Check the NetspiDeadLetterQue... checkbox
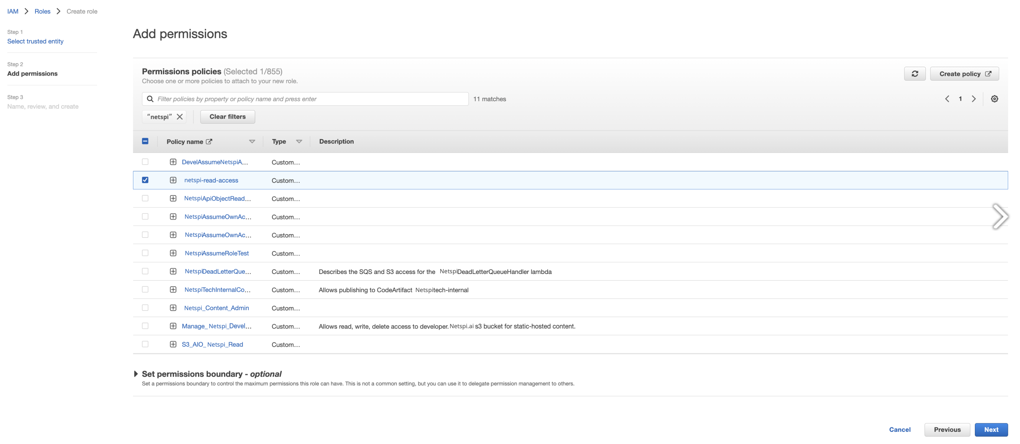 pyautogui.click(x=145, y=271)
